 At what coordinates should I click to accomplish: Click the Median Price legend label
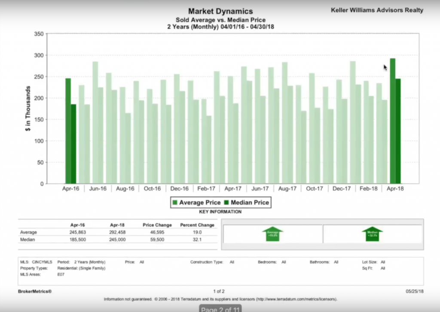[x=250, y=203]
